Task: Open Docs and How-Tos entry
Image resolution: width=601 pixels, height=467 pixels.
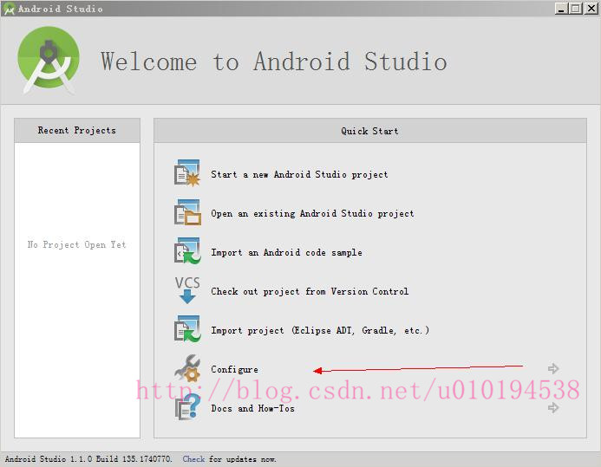Action: pos(252,408)
